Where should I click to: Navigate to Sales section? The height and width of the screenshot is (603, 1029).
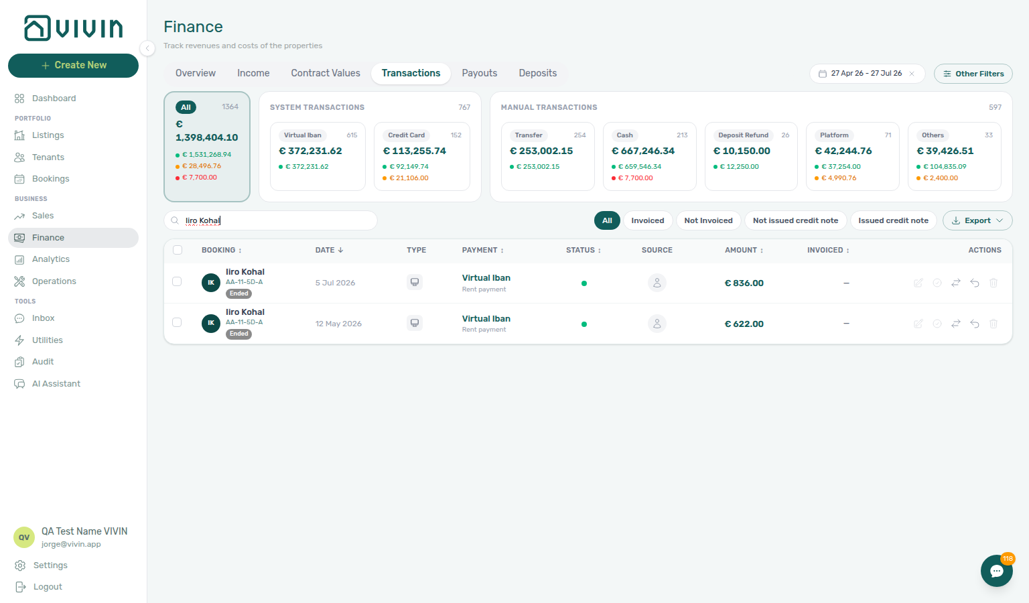(73, 216)
